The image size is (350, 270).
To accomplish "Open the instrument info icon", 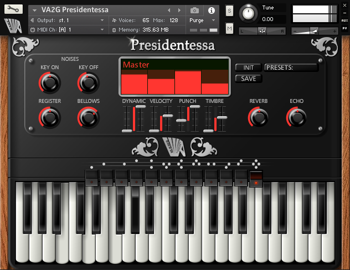I will click(x=211, y=10).
